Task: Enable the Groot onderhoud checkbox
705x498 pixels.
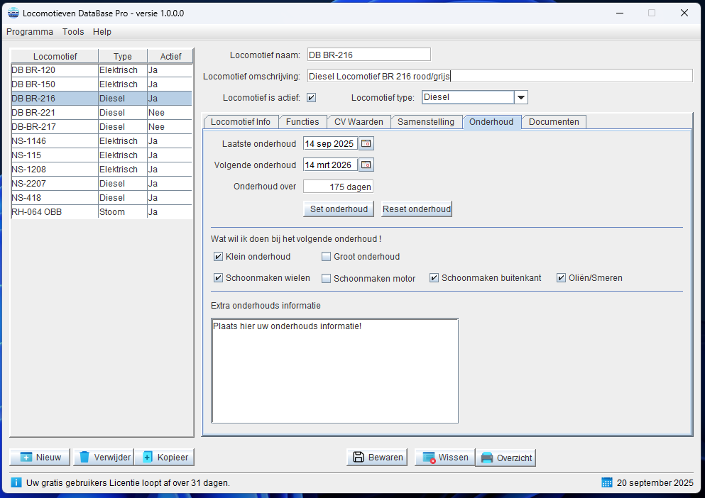Action: coord(327,257)
